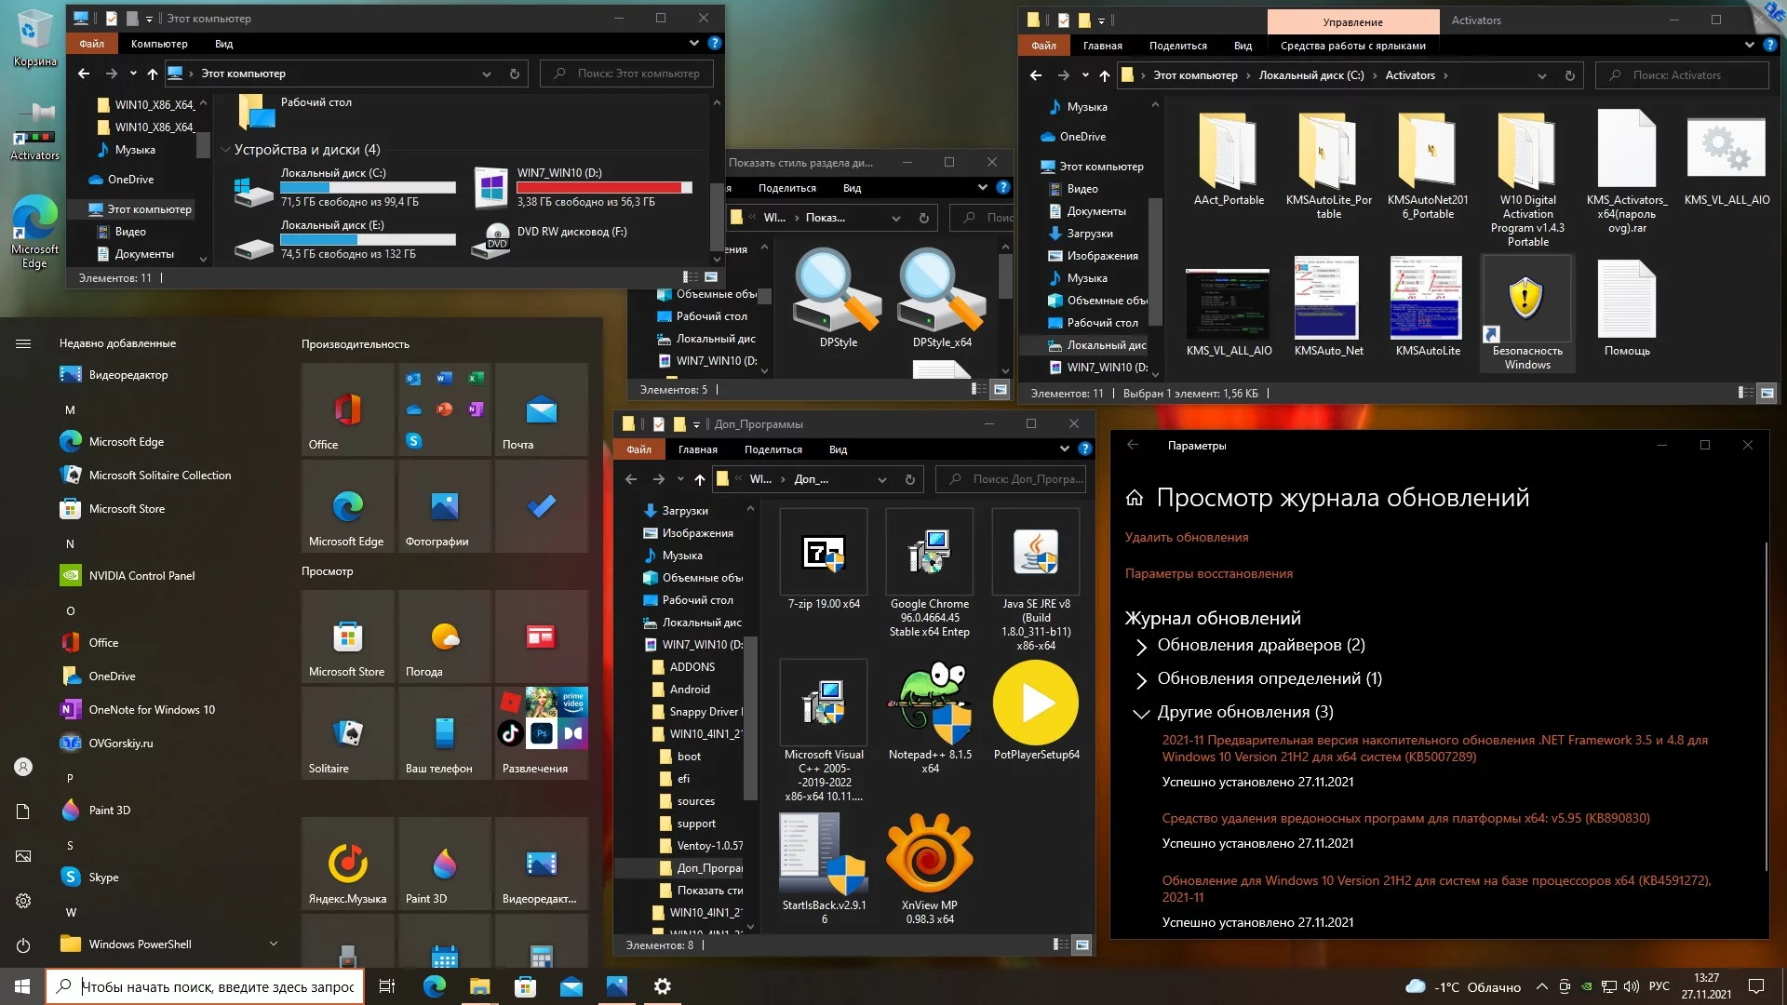Open the Settings gear on taskbar
This screenshot has height=1005, width=1787.
(x=662, y=986)
